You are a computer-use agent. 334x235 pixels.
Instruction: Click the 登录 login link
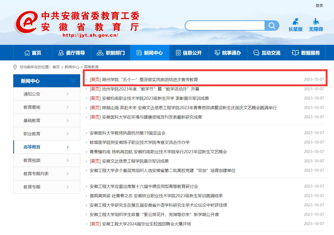(x=319, y=5)
